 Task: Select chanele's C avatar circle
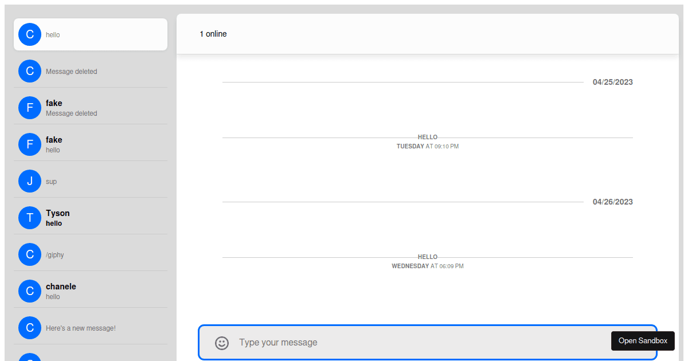point(30,291)
